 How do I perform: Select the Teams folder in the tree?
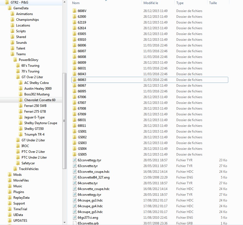[x=21, y=54]
